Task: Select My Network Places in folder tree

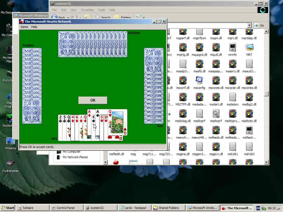Action: pyautogui.click(x=75, y=157)
